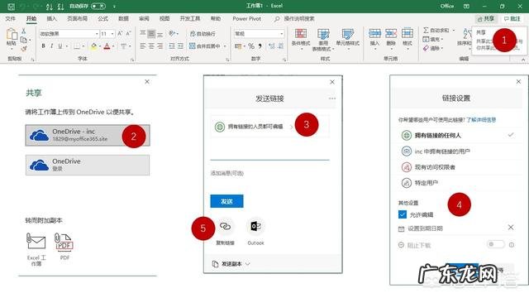
Task: Click the Percent style icon
Action: 251,46
